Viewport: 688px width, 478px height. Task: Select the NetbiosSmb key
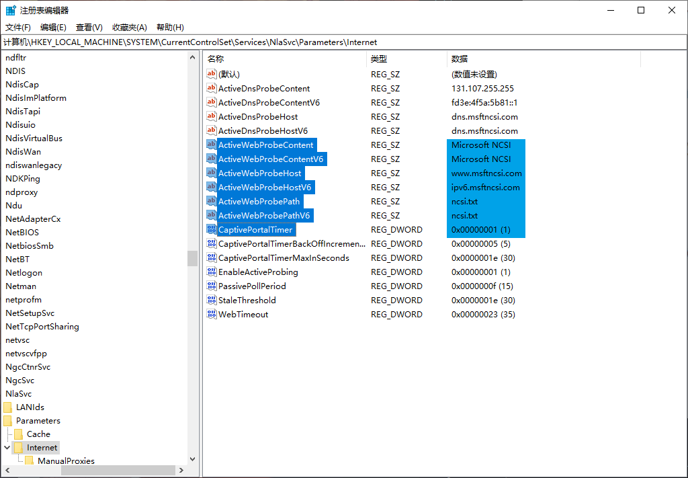(x=30, y=246)
